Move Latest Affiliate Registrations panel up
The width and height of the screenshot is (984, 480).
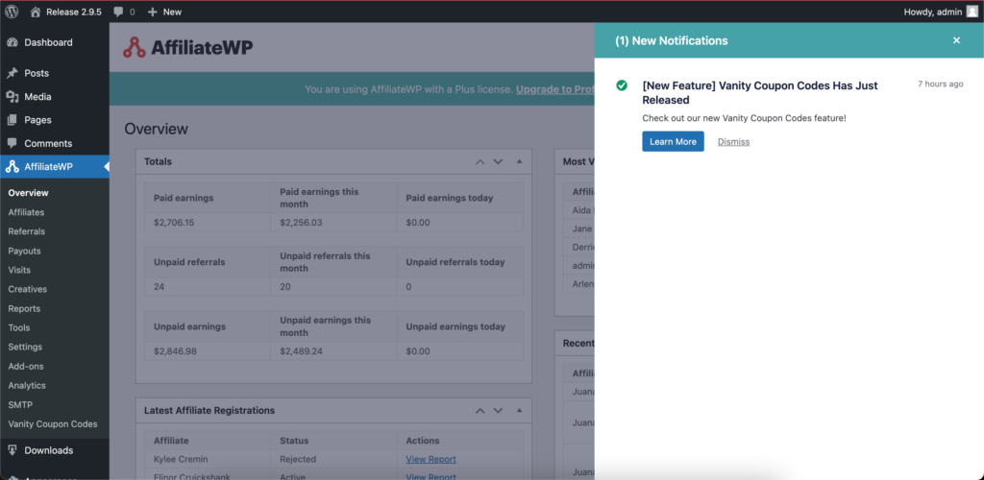click(480, 411)
